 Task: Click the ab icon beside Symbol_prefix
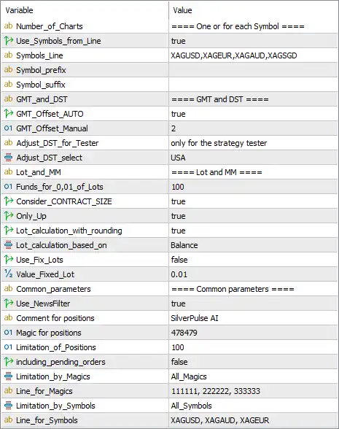click(x=9, y=70)
